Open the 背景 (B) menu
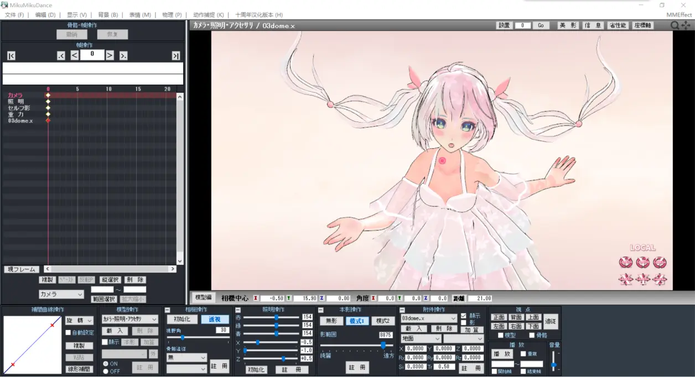The image size is (695, 377). click(x=108, y=15)
